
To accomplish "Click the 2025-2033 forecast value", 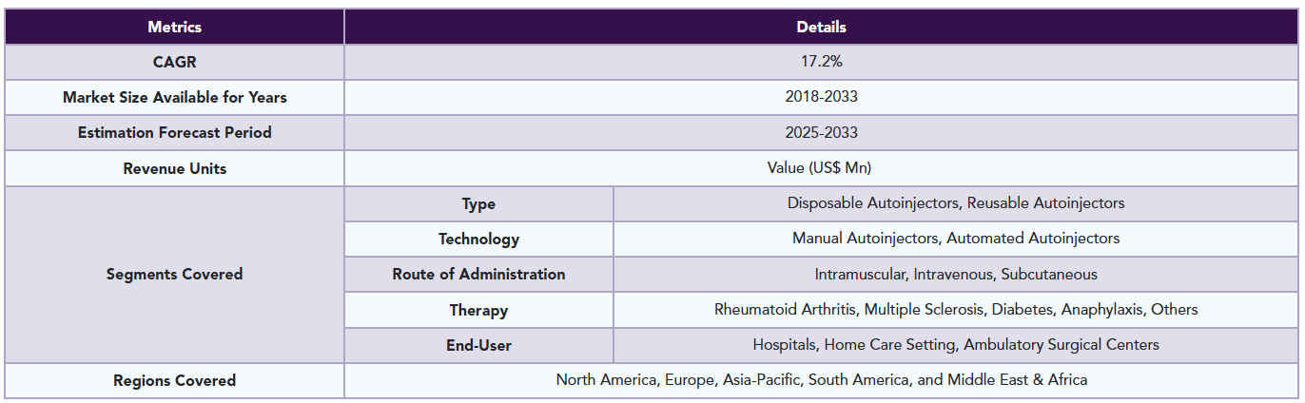I will click(x=821, y=133).
